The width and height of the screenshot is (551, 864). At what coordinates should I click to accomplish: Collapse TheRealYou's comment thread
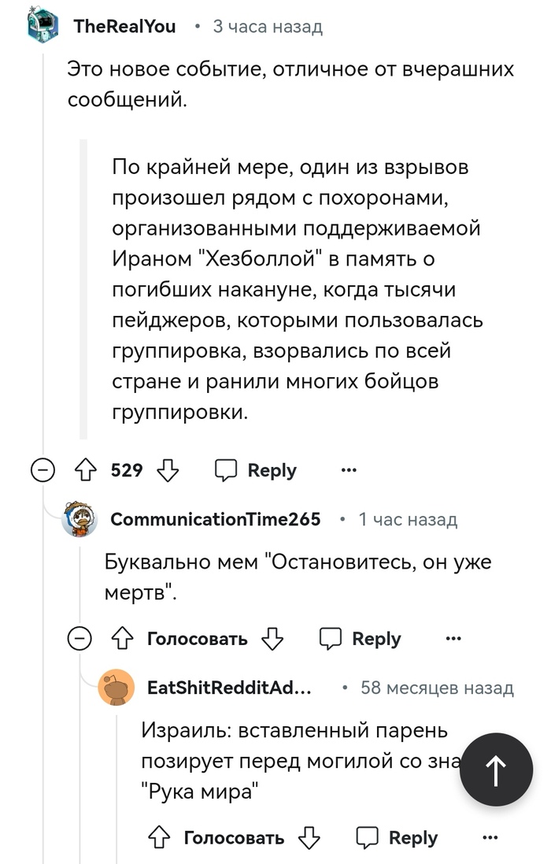[41, 471]
